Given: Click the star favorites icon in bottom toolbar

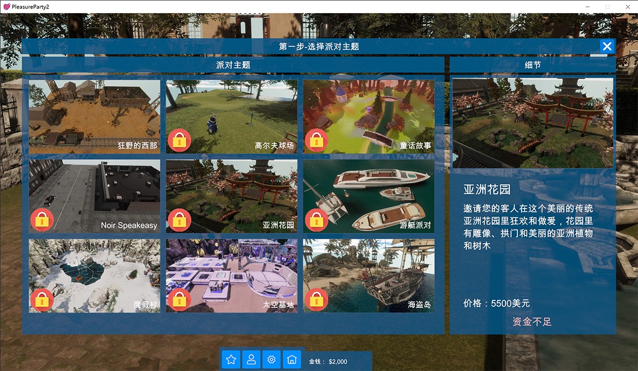Looking at the screenshot, I should (231, 359).
